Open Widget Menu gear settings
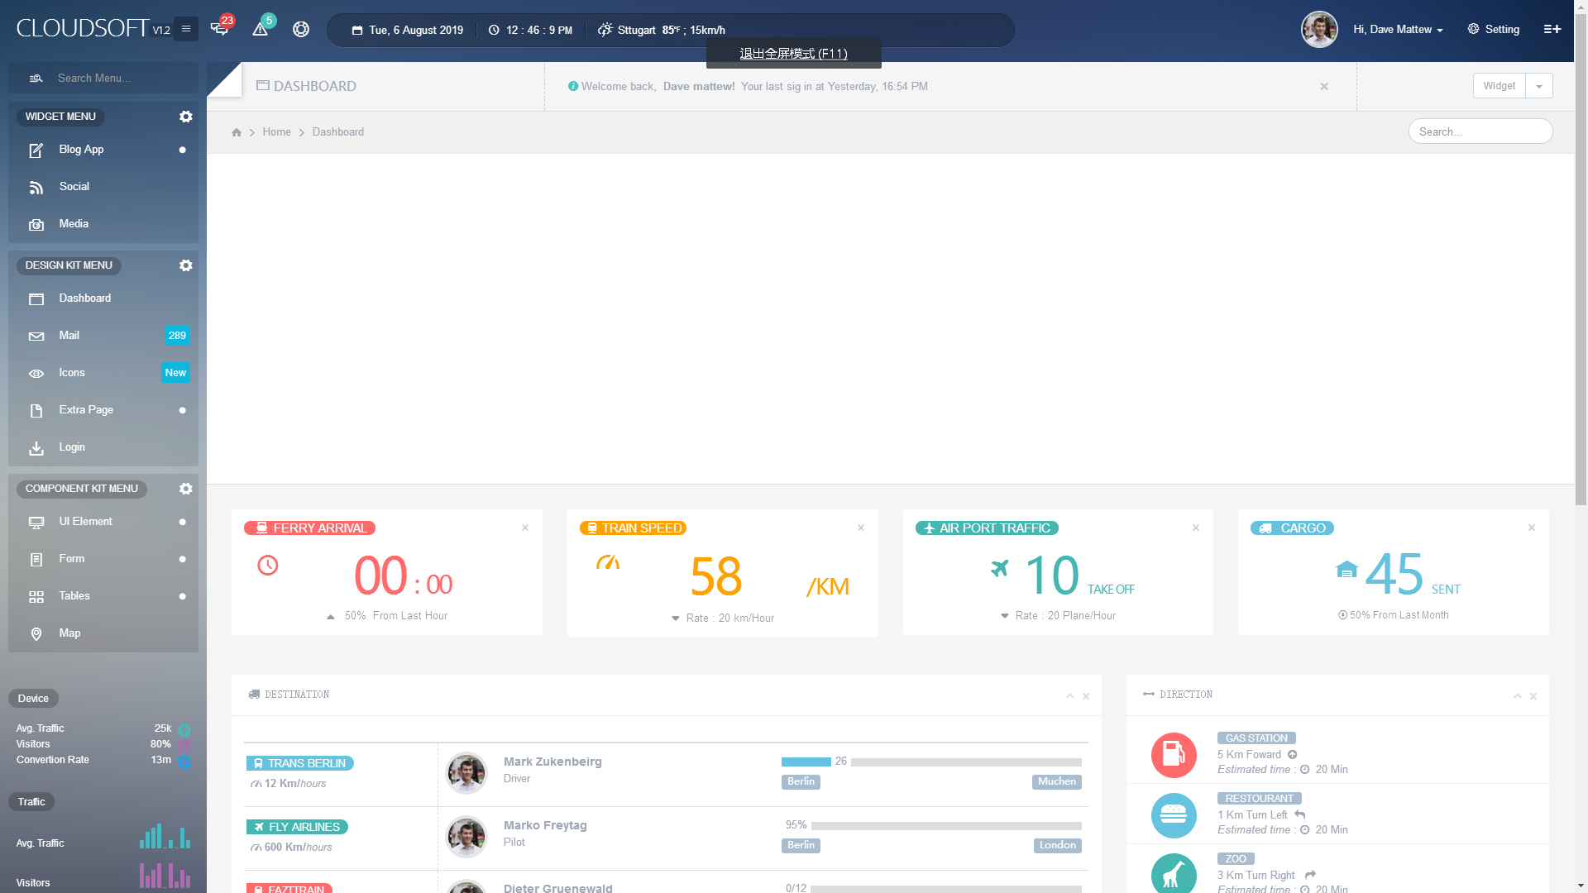1588x893 pixels. [x=186, y=117]
